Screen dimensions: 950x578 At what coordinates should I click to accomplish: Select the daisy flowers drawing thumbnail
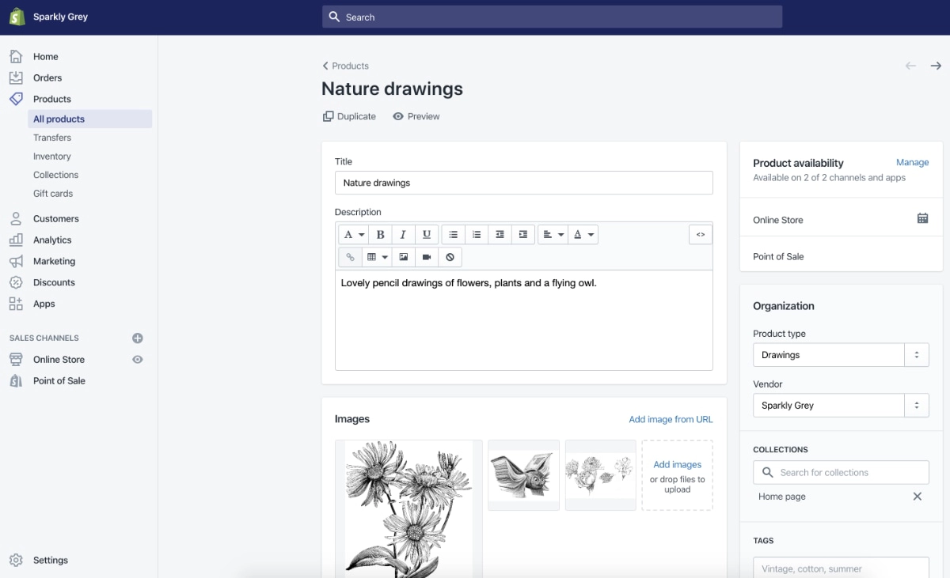pyautogui.click(x=408, y=508)
